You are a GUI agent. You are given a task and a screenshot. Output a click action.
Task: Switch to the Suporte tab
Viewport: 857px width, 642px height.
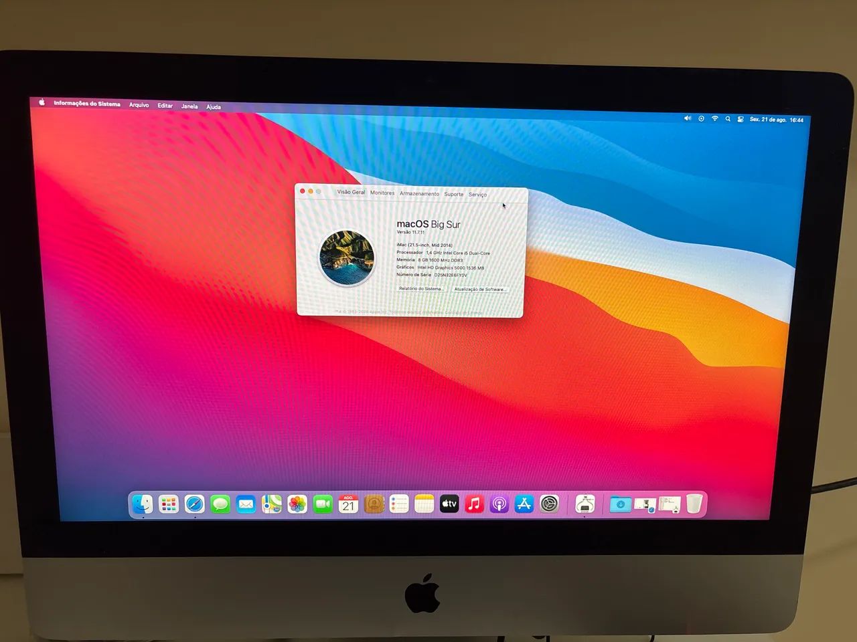454,194
